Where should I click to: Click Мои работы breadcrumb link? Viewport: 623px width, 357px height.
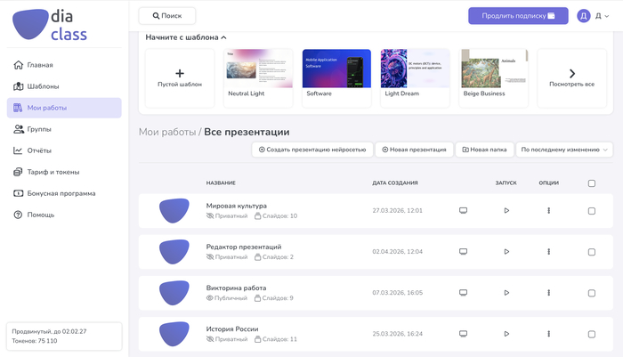pos(167,132)
